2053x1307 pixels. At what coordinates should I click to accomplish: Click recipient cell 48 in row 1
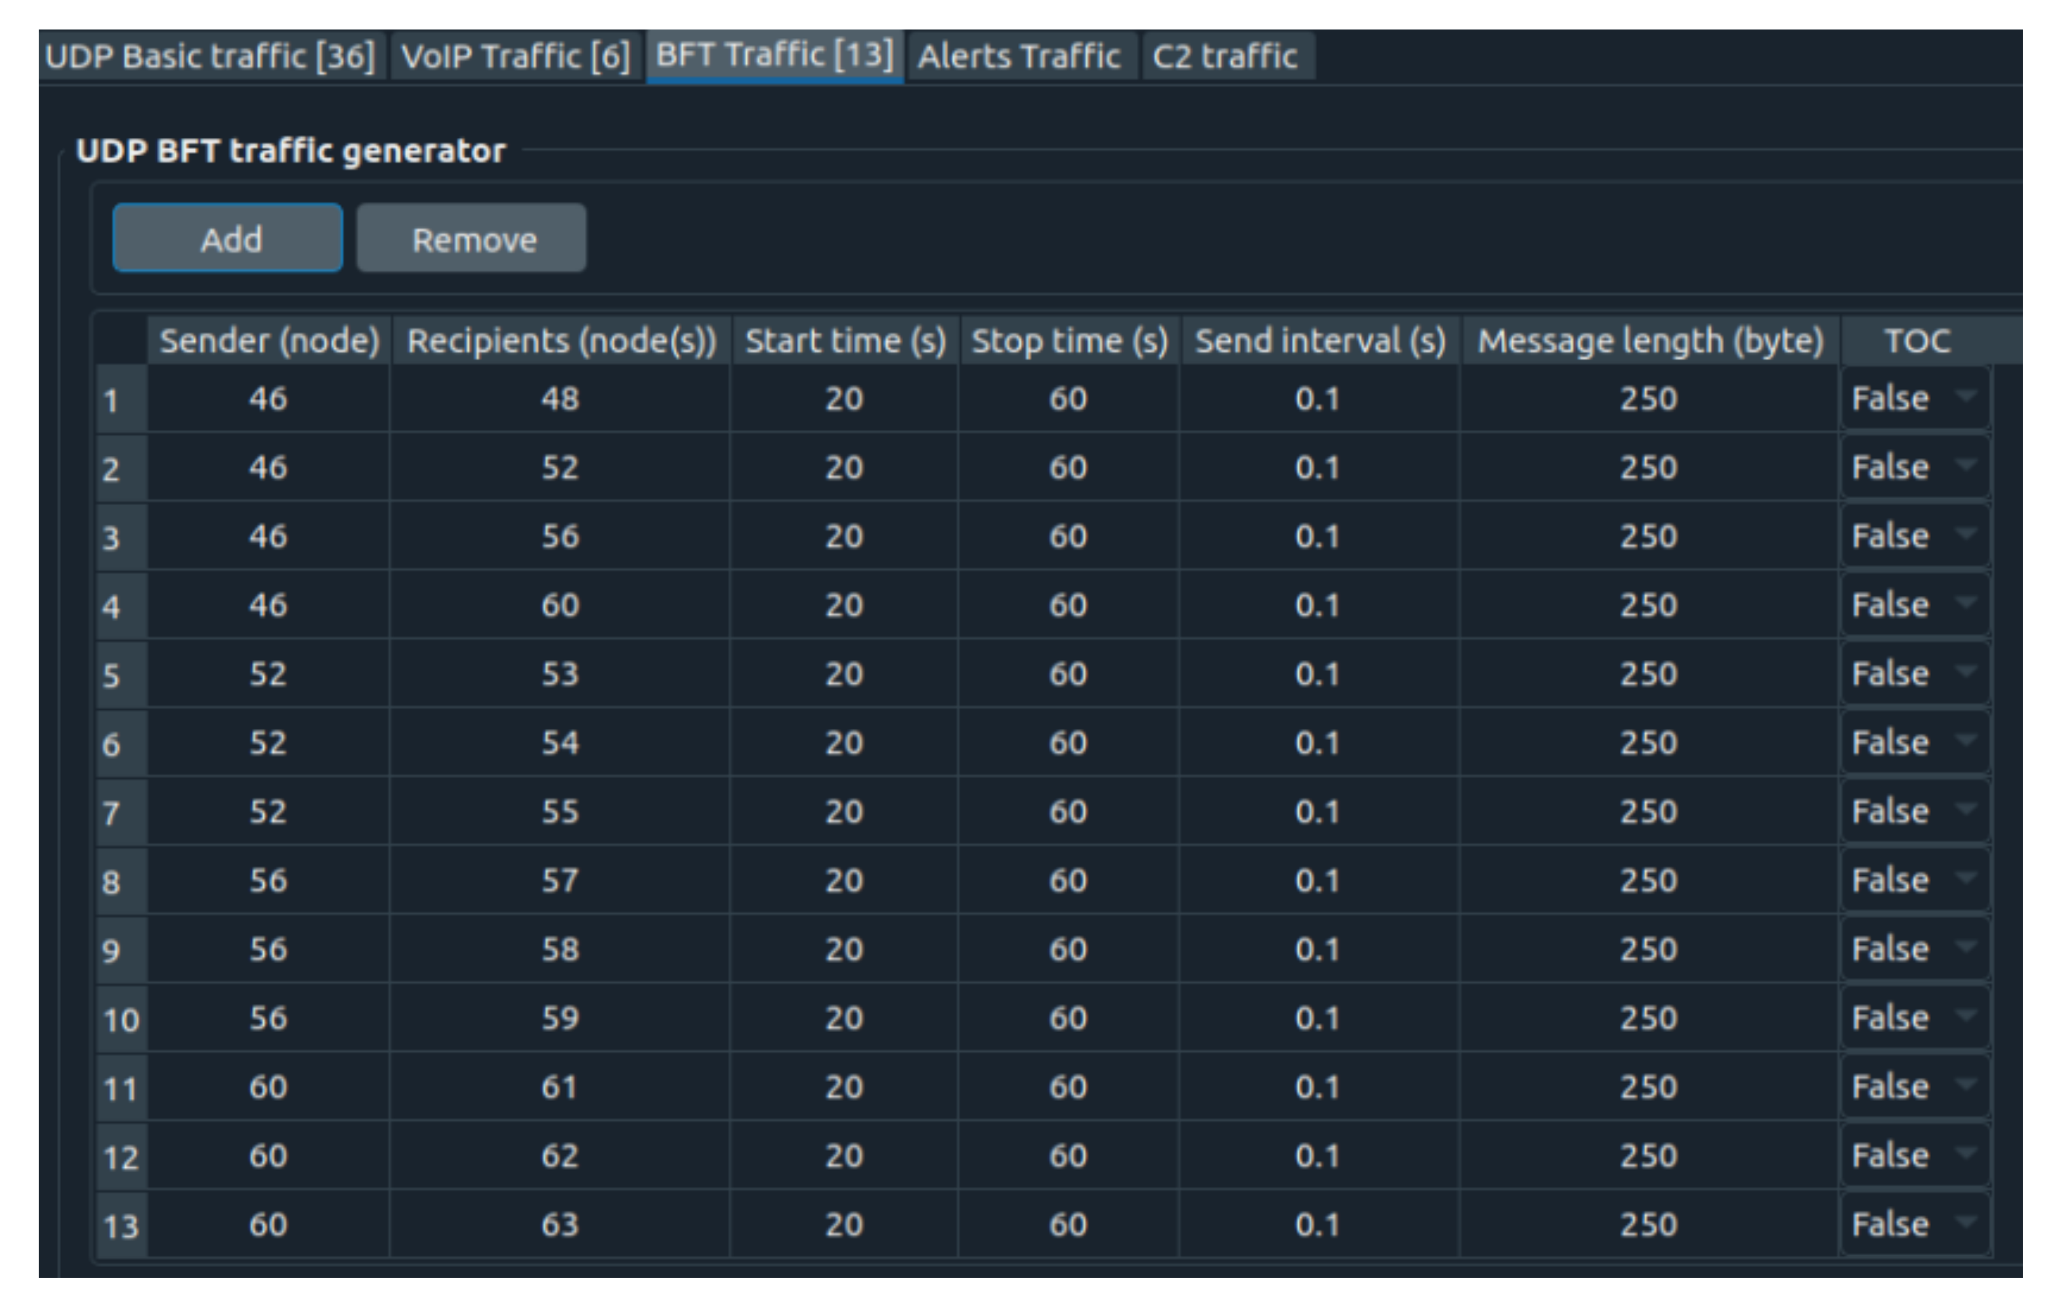(x=560, y=398)
